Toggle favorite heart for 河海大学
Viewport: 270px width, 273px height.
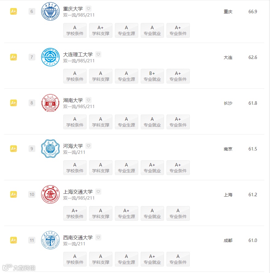click(88, 146)
